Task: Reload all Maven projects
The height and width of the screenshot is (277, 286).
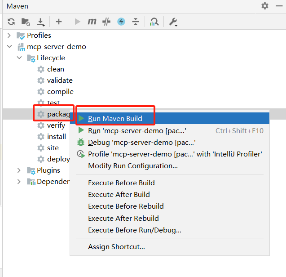Action: tap(11, 22)
